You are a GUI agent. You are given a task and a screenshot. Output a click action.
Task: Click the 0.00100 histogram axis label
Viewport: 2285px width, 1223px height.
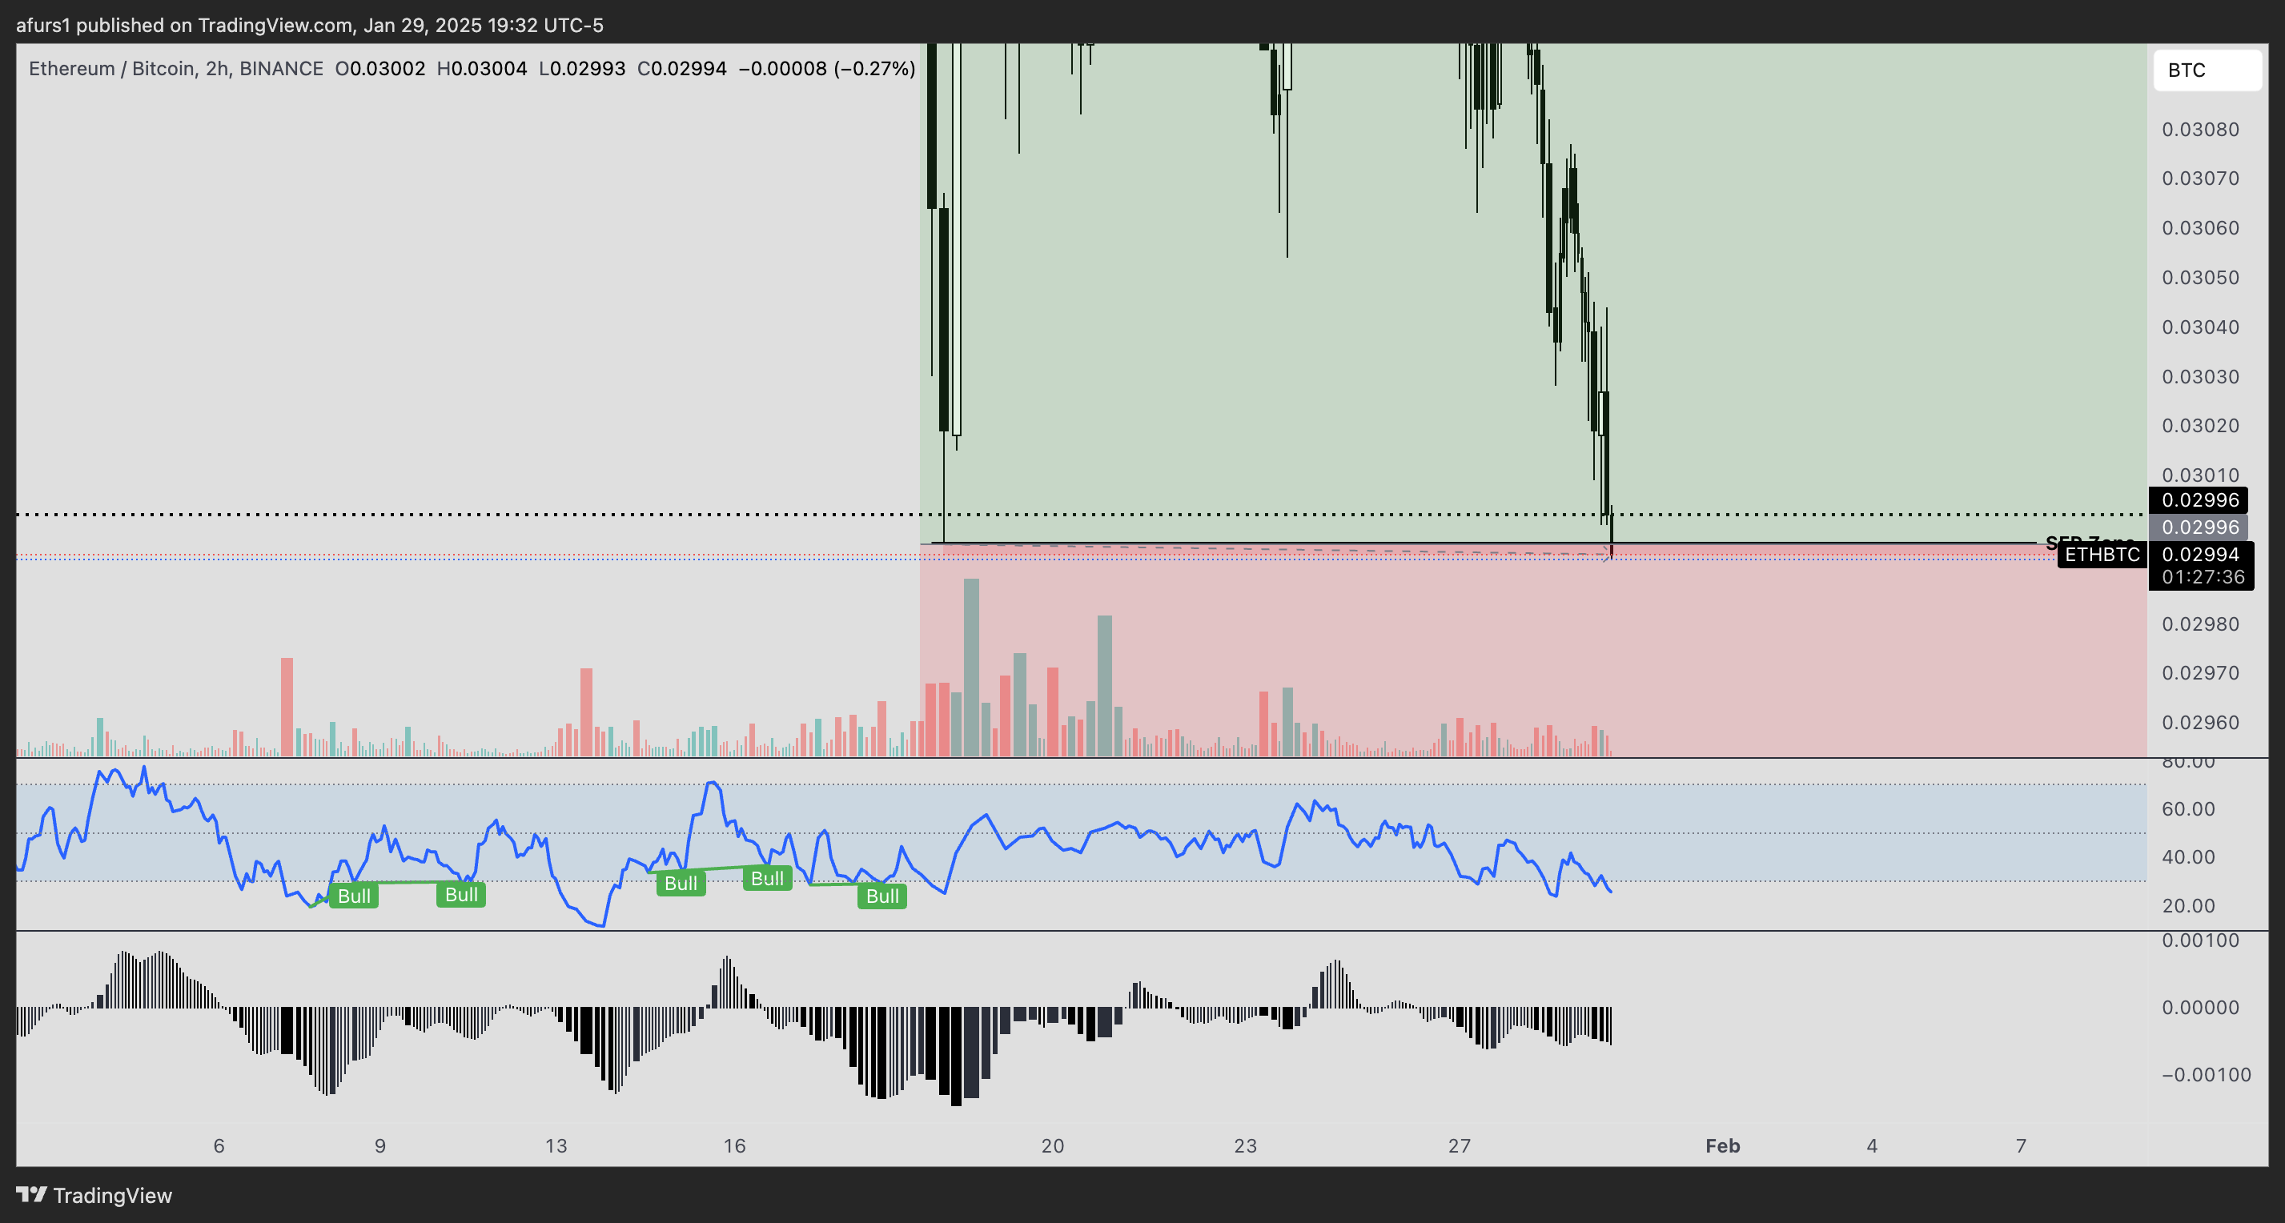pos(2201,941)
